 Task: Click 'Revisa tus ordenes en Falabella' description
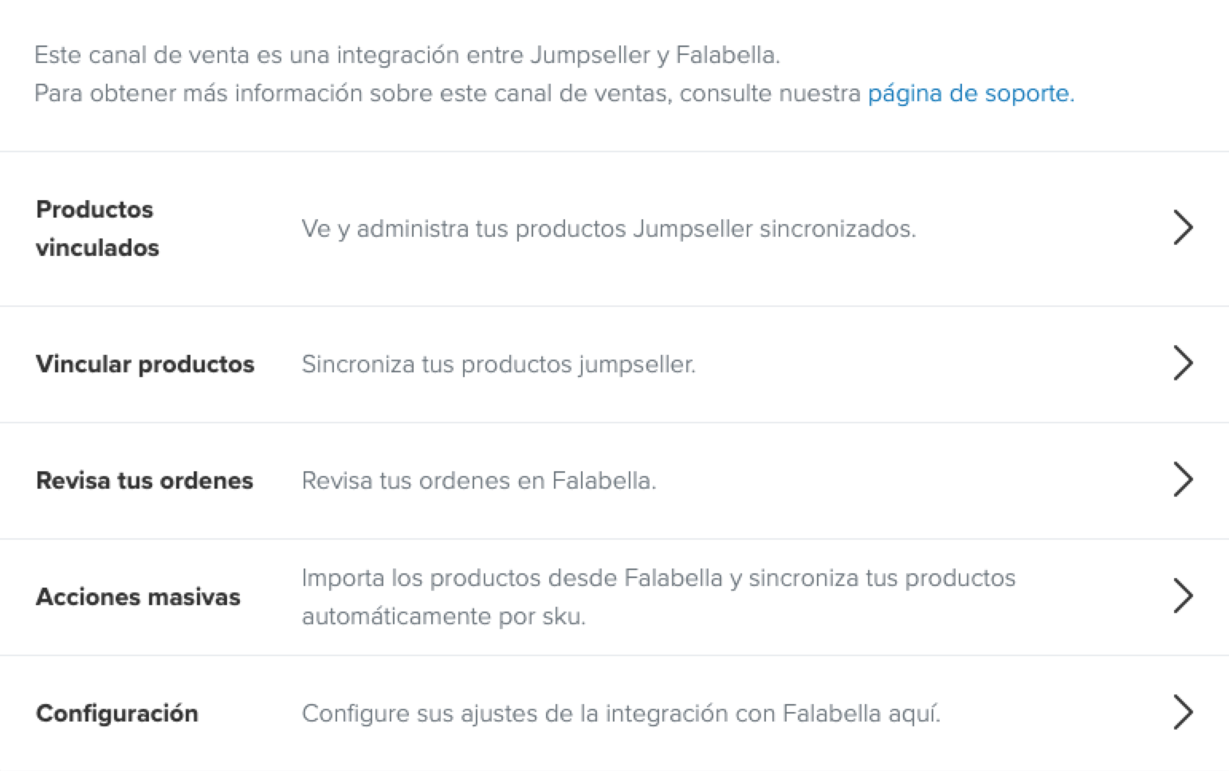(x=478, y=481)
